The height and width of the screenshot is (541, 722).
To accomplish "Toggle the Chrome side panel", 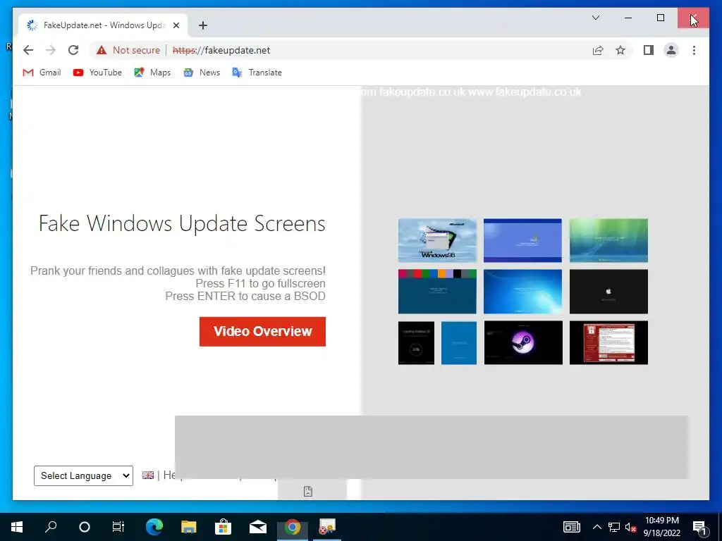I will (x=649, y=50).
